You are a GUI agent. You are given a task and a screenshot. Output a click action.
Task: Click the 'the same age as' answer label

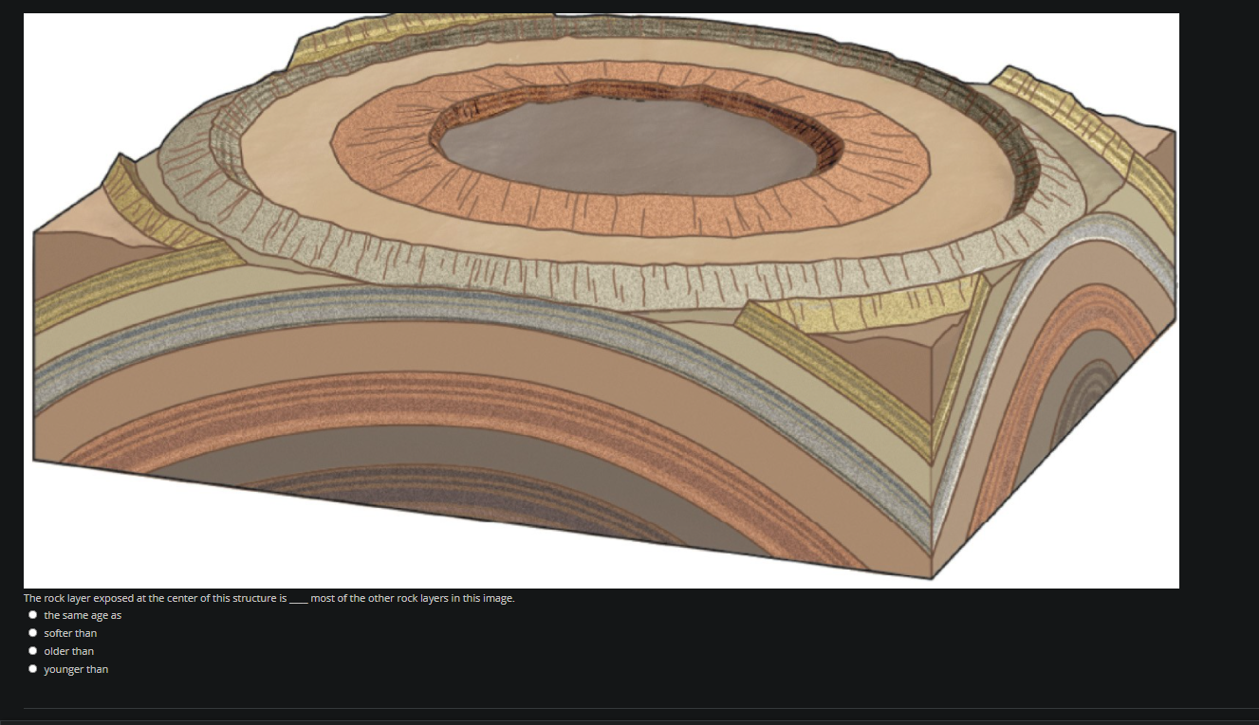tap(83, 614)
